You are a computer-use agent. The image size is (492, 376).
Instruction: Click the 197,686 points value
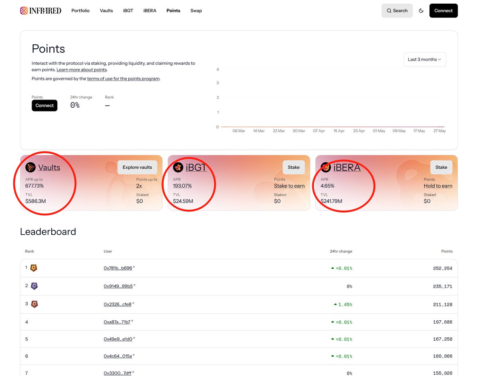click(x=442, y=322)
